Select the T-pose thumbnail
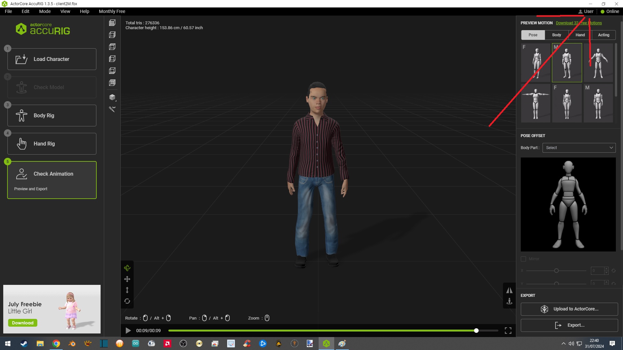Screen dimensions: 623x350 click(535, 103)
